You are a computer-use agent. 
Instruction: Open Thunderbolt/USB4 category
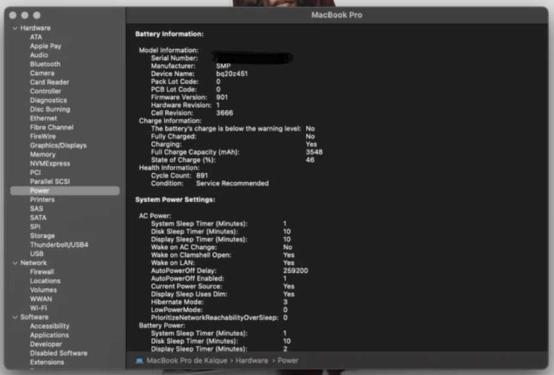coord(59,245)
